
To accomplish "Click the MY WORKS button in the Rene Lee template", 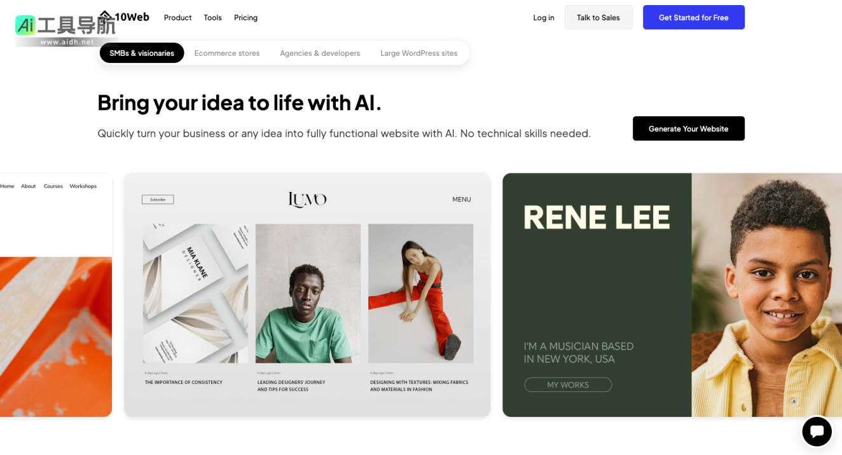I will pyautogui.click(x=568, y=385).
